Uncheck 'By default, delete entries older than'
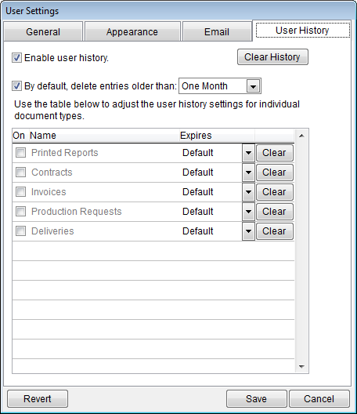This screenshot has height=414, width=357. 16,86
